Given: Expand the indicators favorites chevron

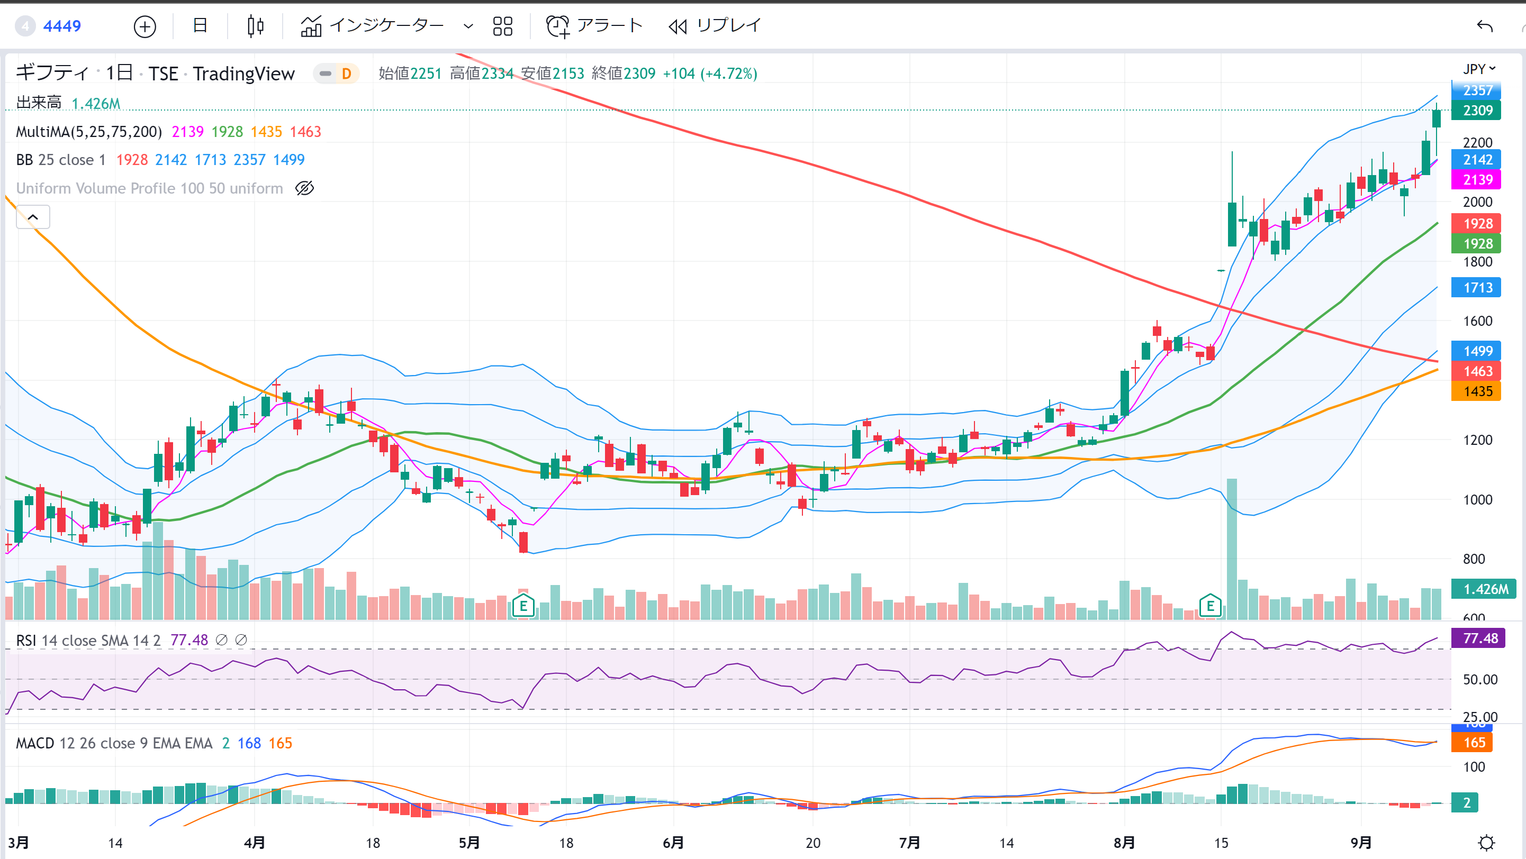Looking at the screenshot, I should pyautogui.click(x=468, y=26).
